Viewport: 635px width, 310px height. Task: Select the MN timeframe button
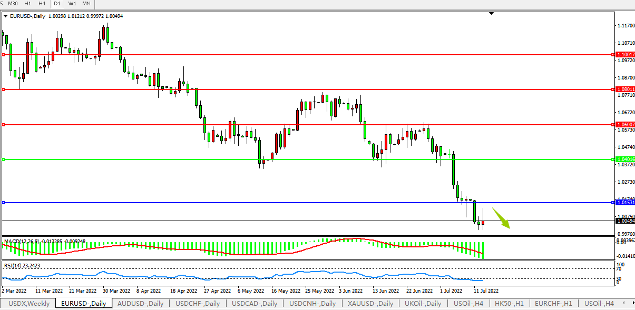pos(86,3)
